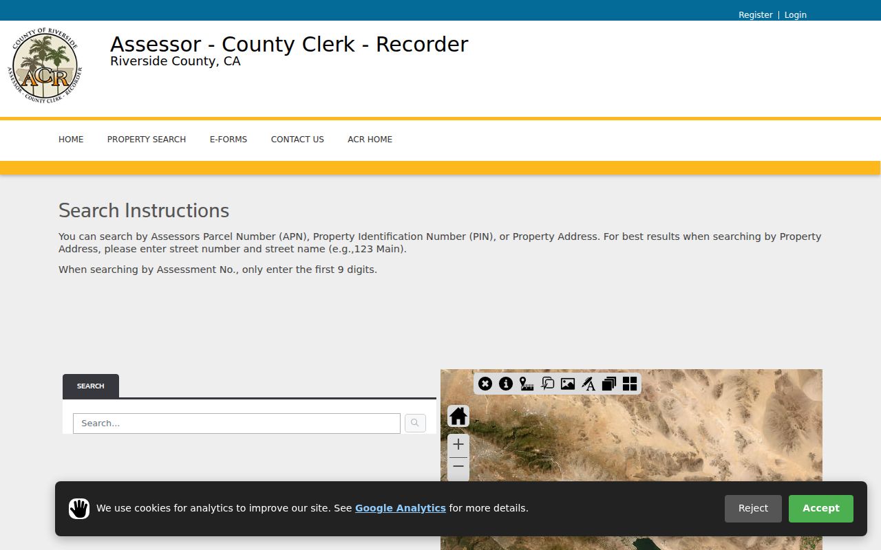This screenshot has width=881, height=550.
Task: Navigate to ACR HOME
Action: click(370, 140)
